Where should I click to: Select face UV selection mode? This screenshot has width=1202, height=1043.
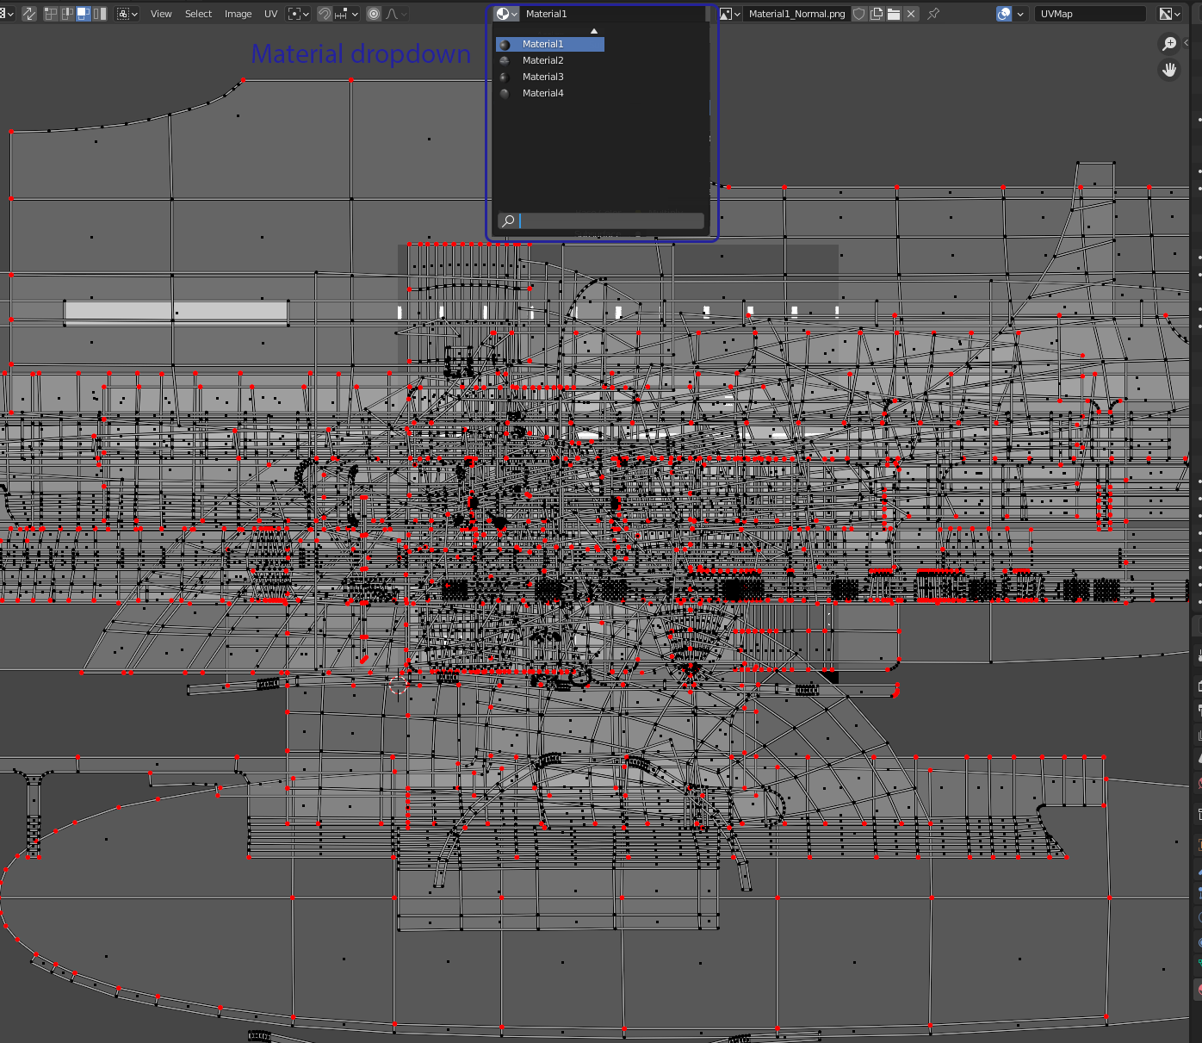(x=84, y=14)
